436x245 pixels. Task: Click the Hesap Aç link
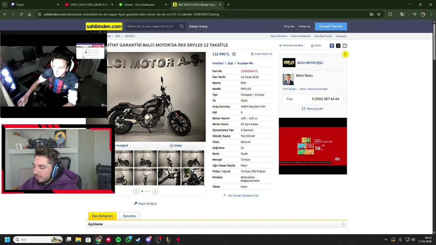coord(305,26)
